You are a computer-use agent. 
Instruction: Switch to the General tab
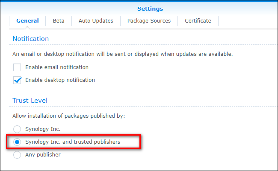coord(27,20)
